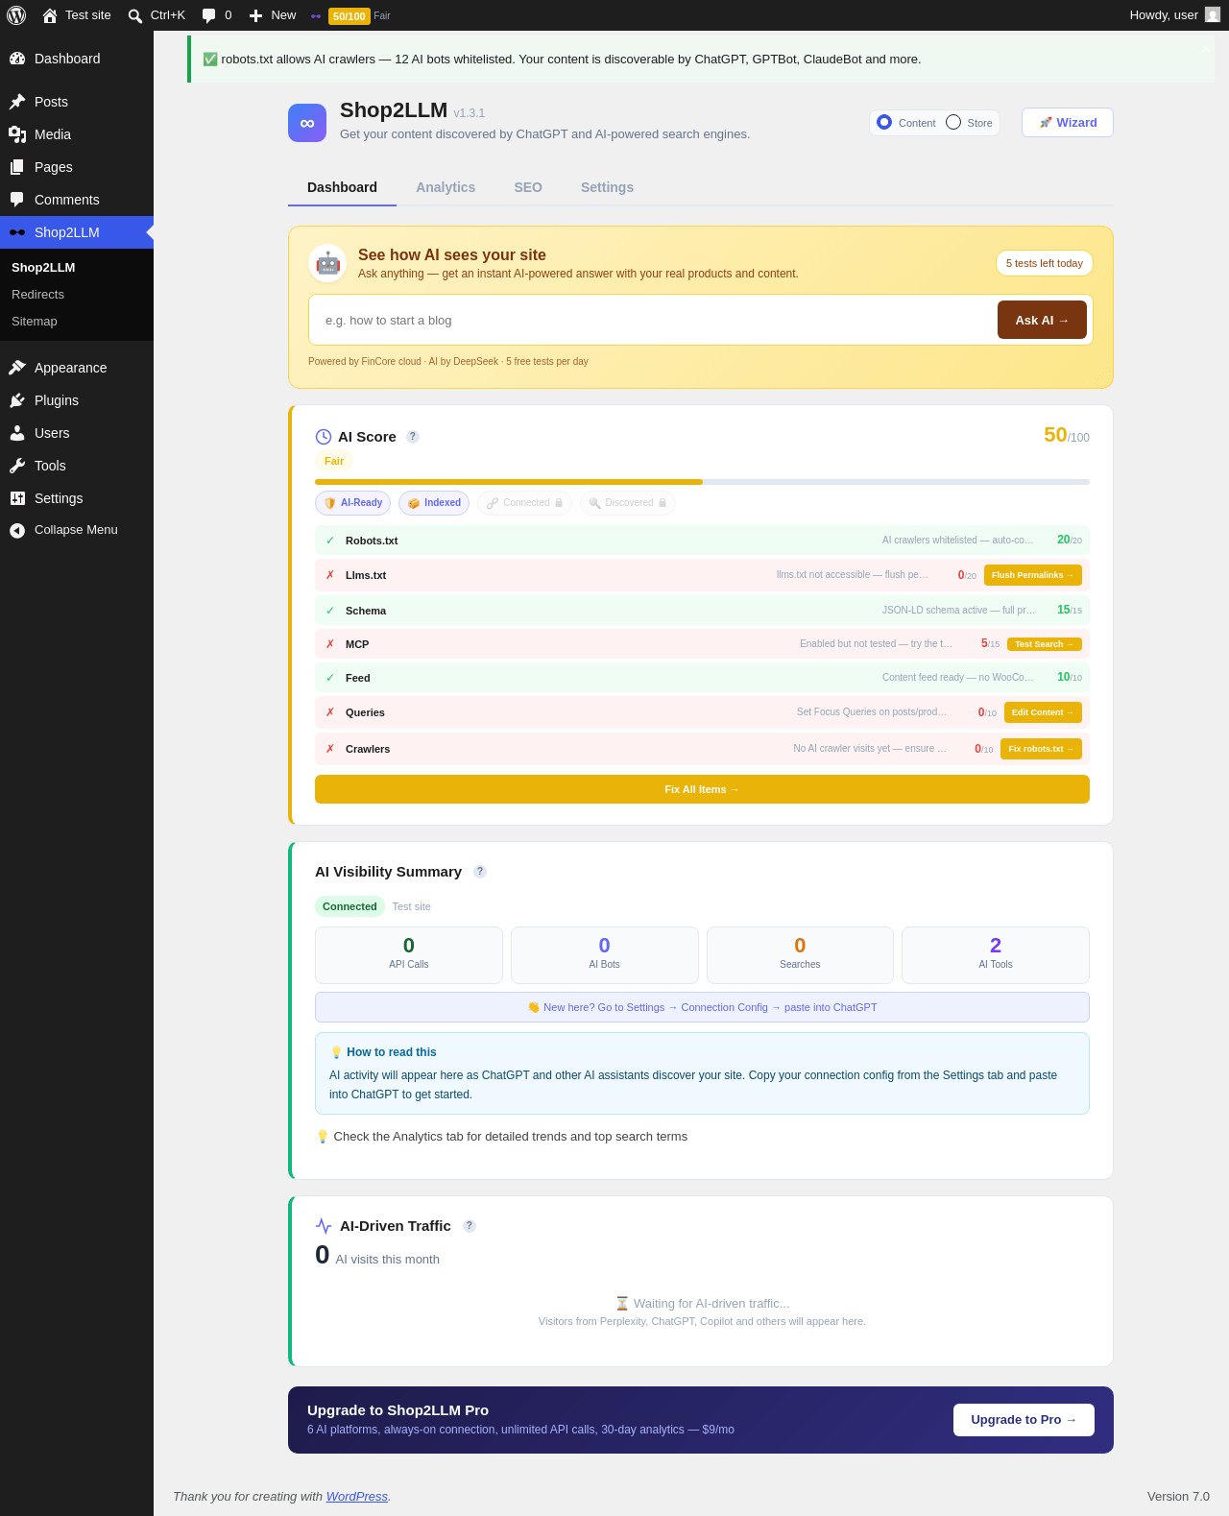Open Tools in the sidebar

[77, 466]
